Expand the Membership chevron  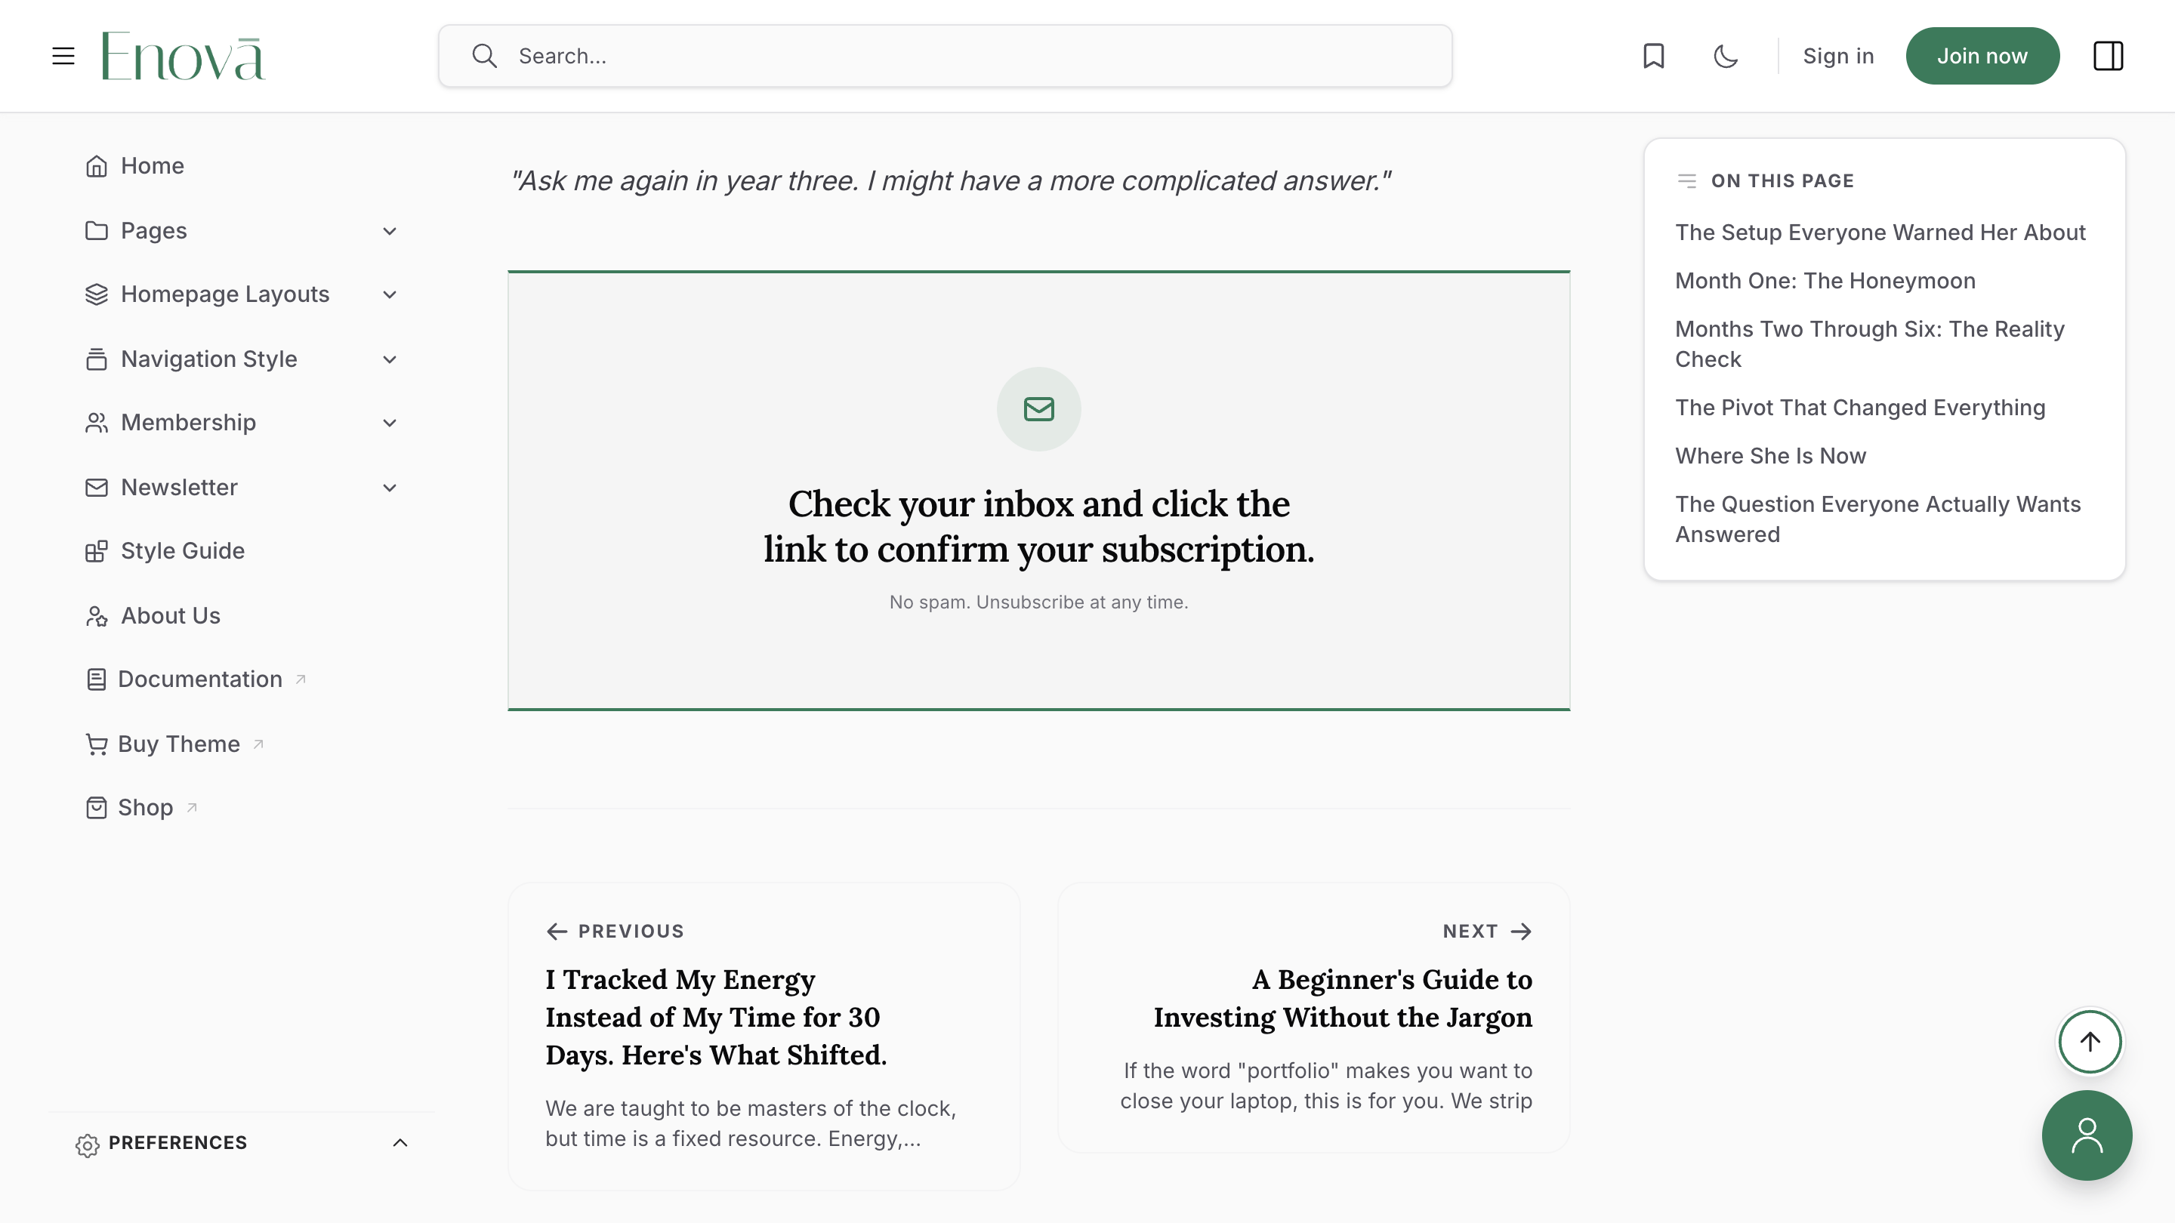click(x=389, y=423)
